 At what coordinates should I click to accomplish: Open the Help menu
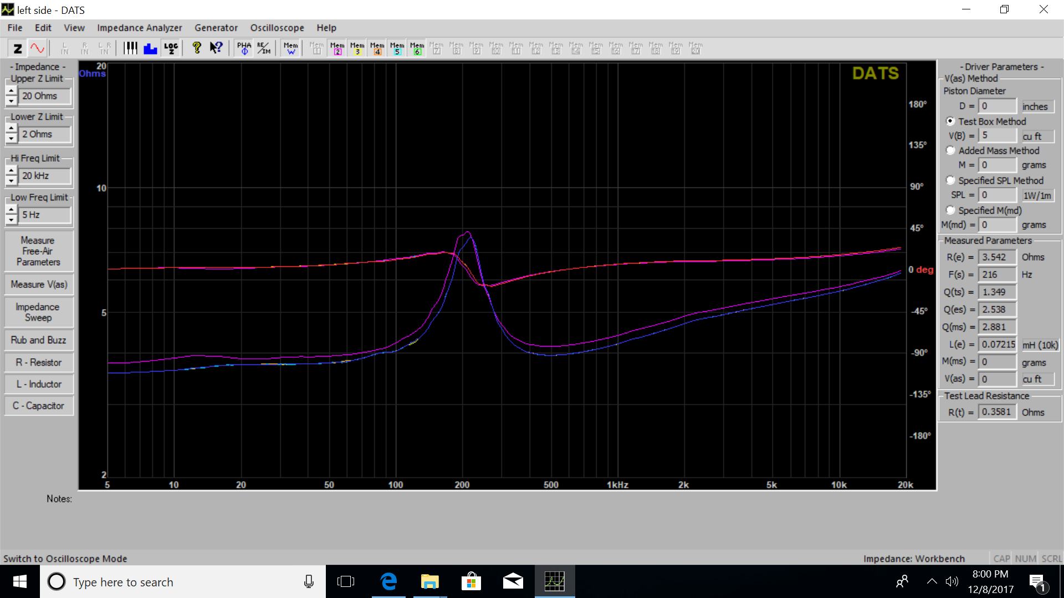coord(326,28)
